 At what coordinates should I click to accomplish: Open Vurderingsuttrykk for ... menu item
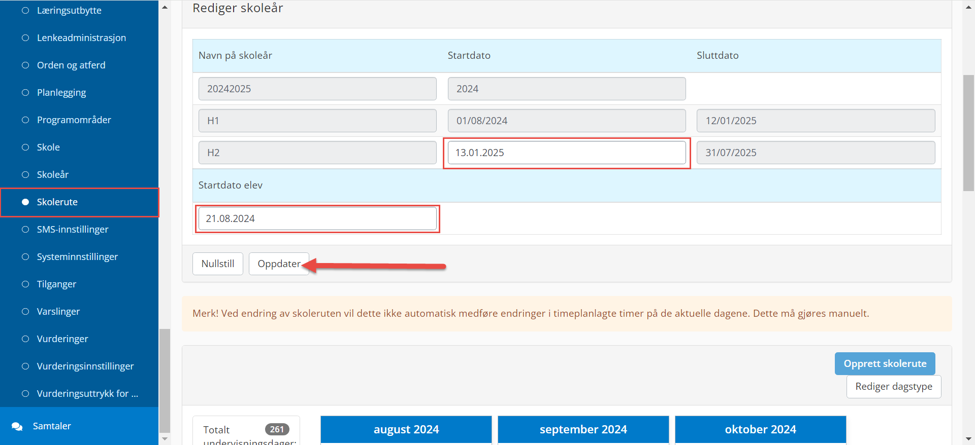coord(87,393)
